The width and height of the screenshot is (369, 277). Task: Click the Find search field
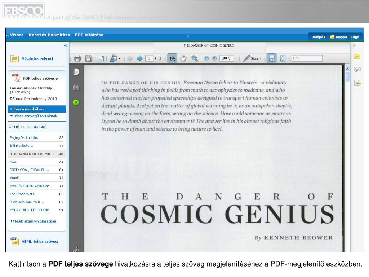click(x=307, y=58)
